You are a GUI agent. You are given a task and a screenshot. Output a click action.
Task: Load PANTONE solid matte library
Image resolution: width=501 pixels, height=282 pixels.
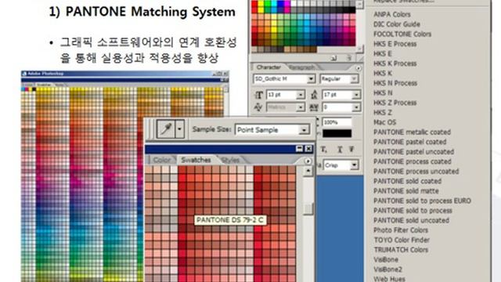tap(406, 191)
